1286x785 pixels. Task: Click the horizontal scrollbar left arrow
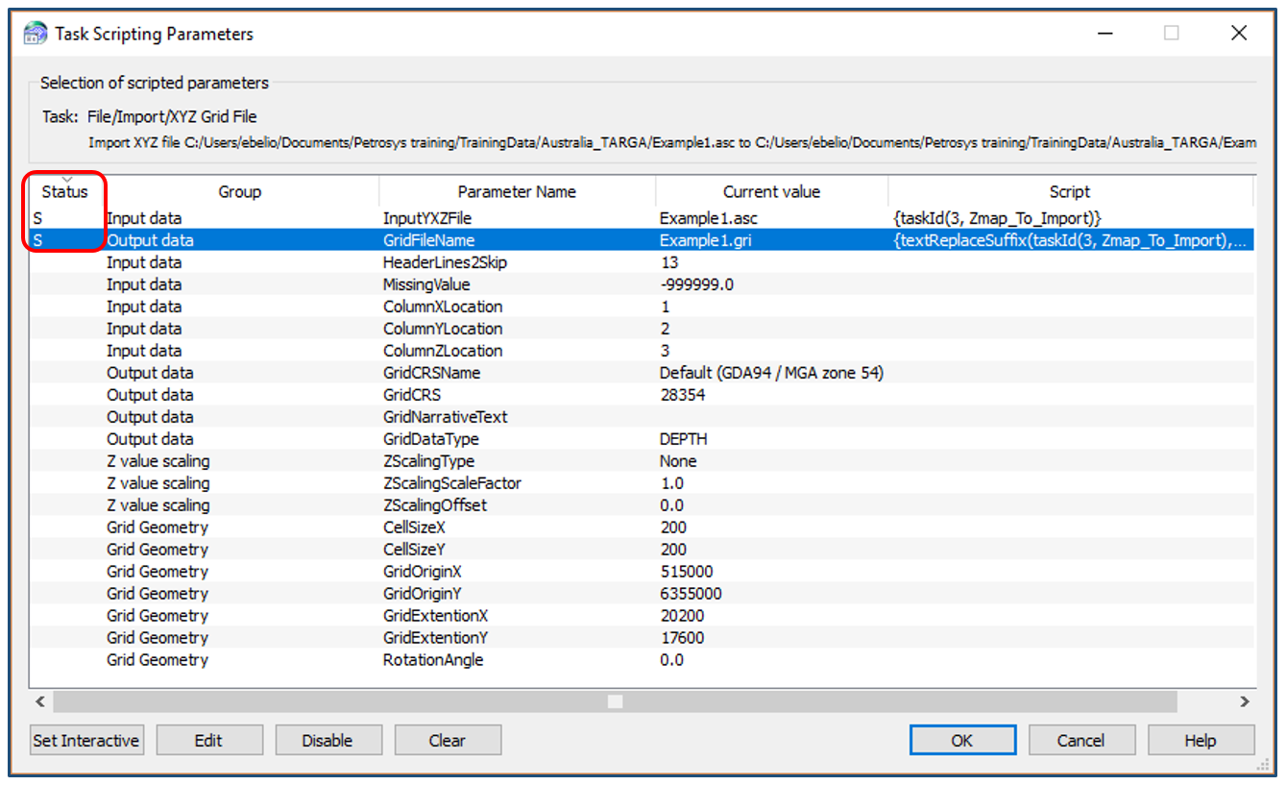coord(41,701)
